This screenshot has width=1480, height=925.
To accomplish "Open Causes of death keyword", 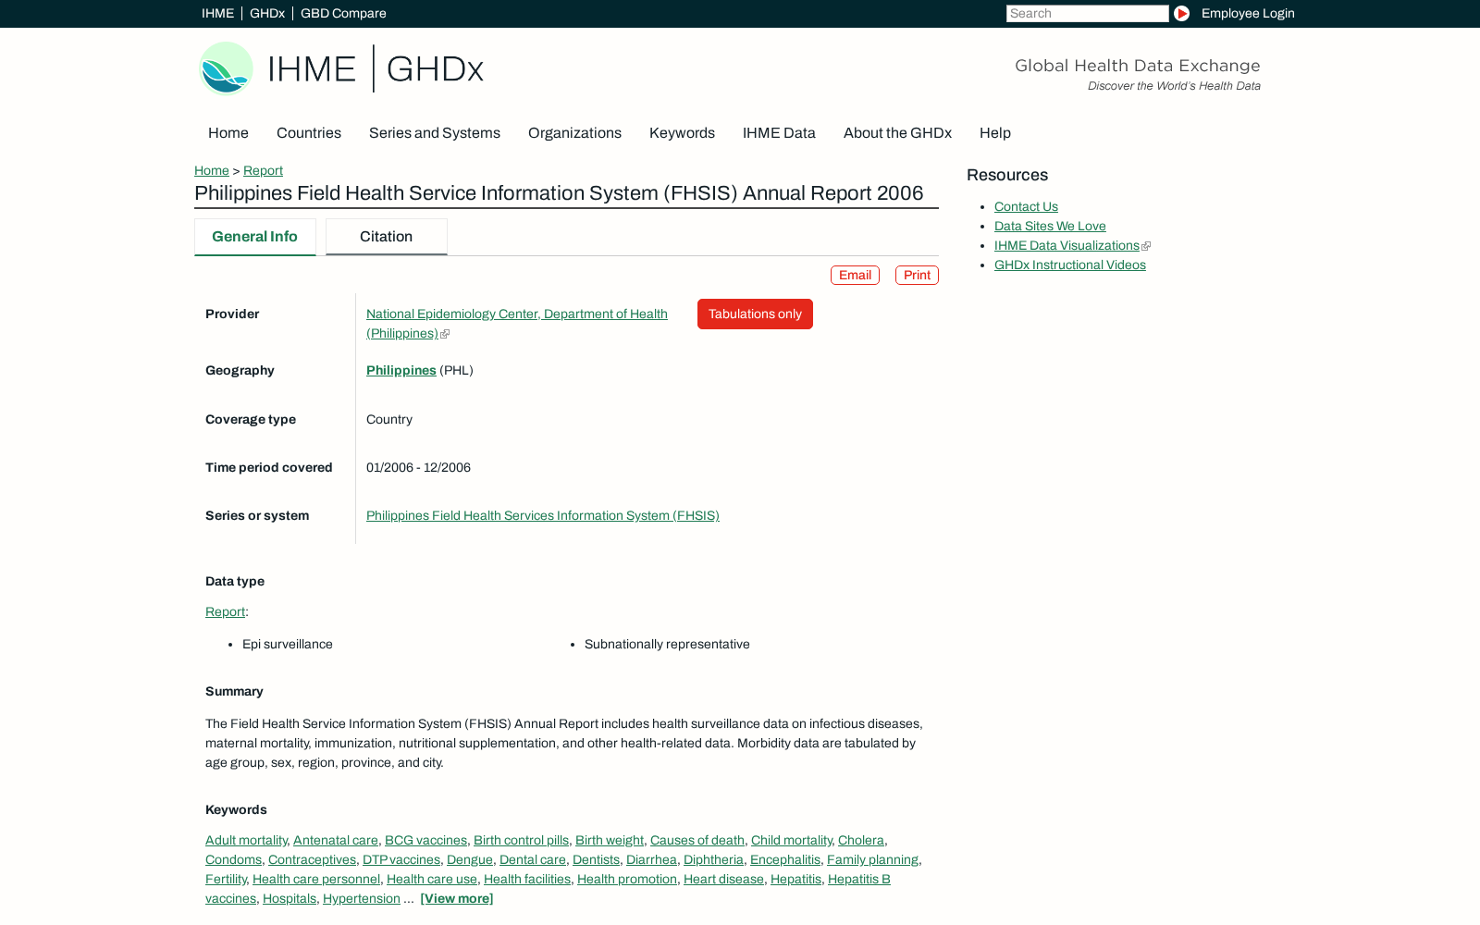I will (697, 840).
